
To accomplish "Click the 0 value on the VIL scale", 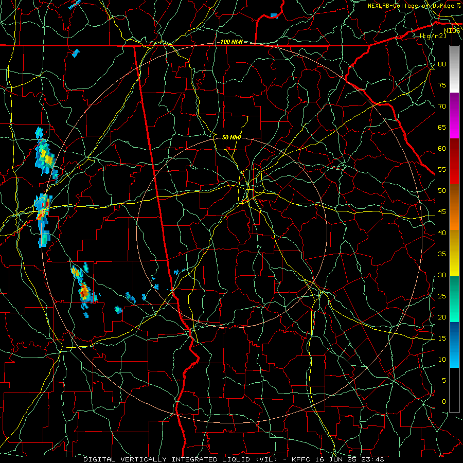I will tap(444, 402).
